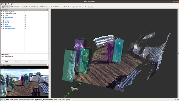The image size is (179, 101).
Task: Click Global Status: Ok text
Action: tap(10, 14)
